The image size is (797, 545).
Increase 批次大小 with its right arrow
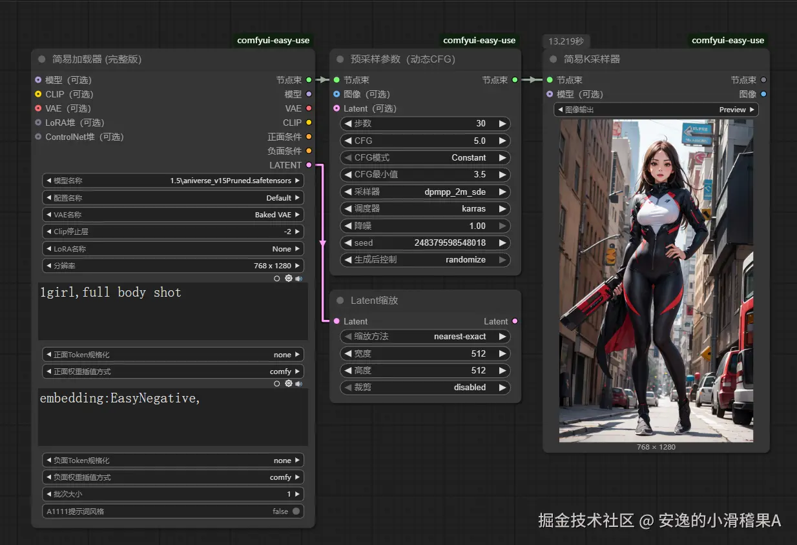pyautogui.click(x=297, y=494)
